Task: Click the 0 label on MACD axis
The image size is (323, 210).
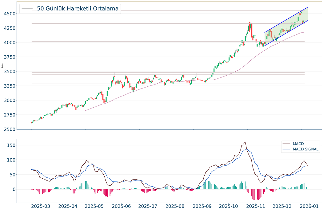Action: point(14,189)
